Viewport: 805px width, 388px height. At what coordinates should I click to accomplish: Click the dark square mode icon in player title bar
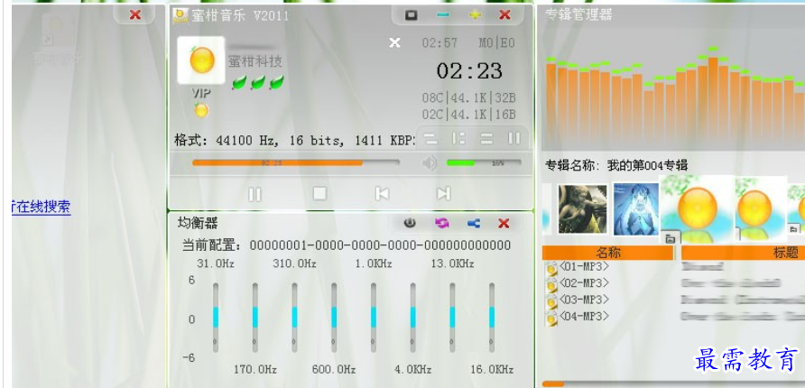point(411,14)
